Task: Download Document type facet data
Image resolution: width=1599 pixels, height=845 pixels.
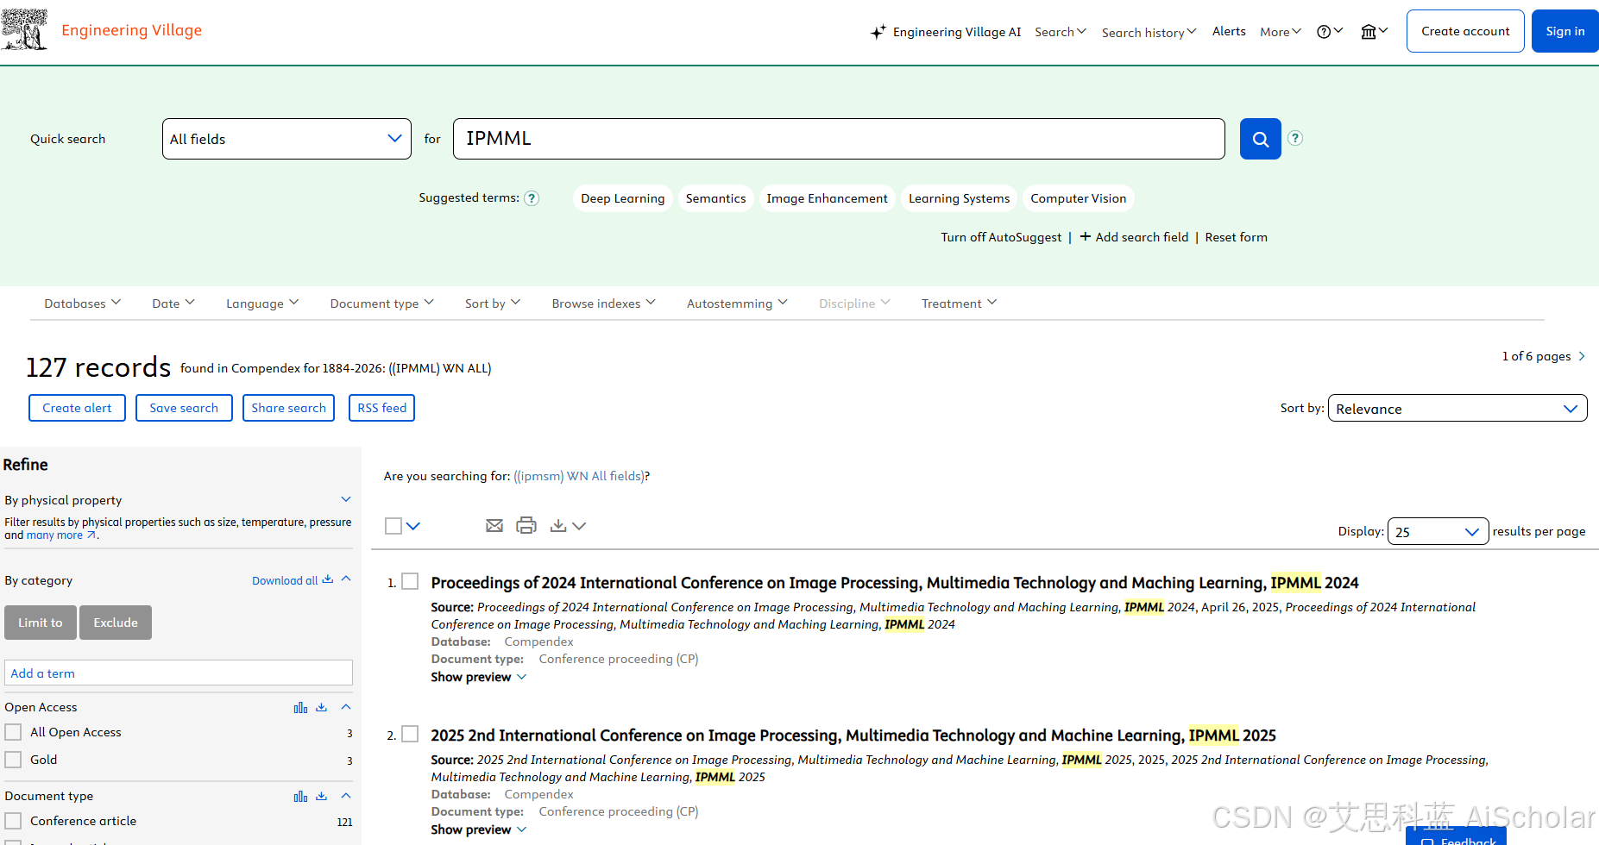Action: [322, 796]
